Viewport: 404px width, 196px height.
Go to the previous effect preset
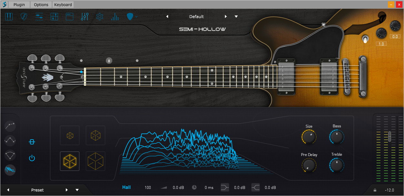pos(8,190)
